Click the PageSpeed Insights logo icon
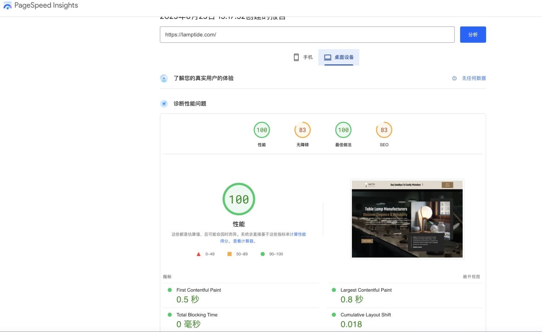 tap(7, 6)
